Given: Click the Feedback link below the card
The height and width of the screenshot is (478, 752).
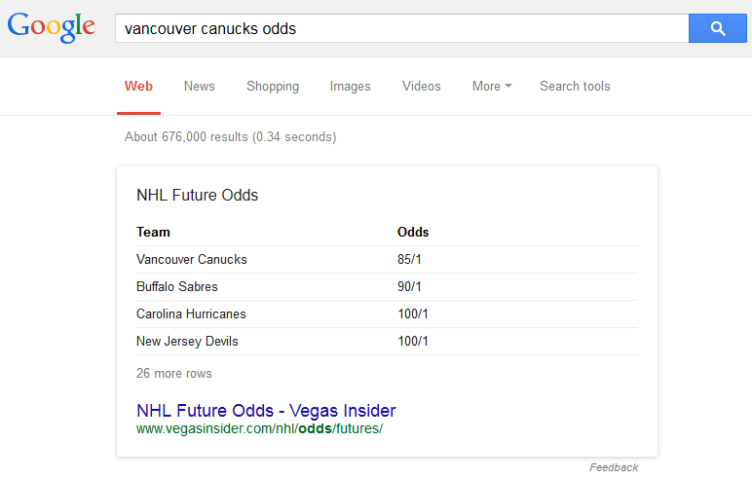Looking at the screenshot, I should point(614,467).
